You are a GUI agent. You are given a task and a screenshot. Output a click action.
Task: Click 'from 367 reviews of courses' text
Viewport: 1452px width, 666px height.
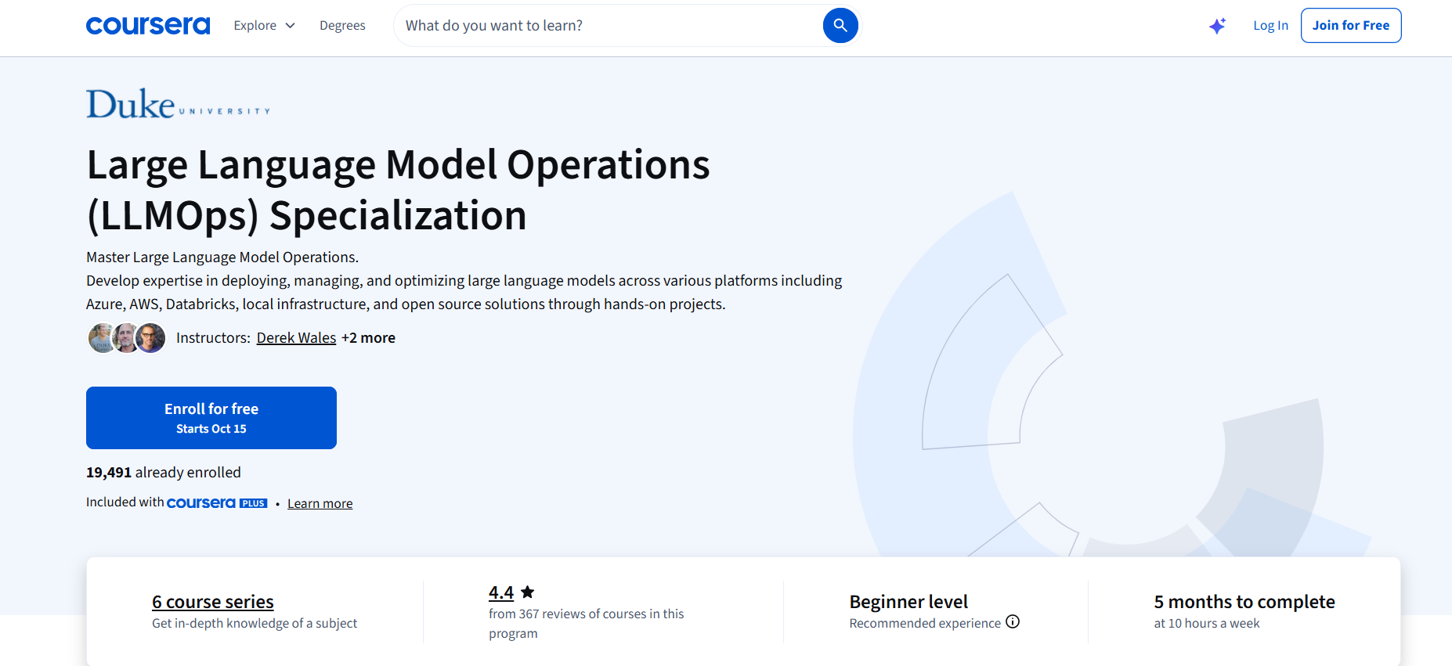586,624
